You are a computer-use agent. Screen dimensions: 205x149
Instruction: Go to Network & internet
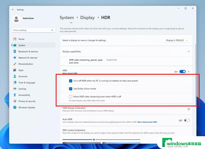(x=33, y=58)
